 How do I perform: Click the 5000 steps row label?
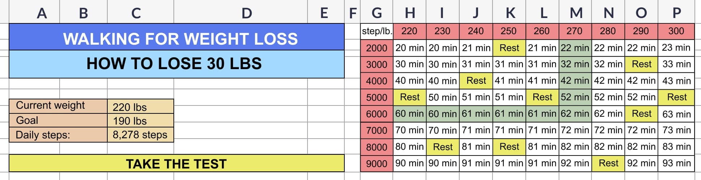(377, 97)
